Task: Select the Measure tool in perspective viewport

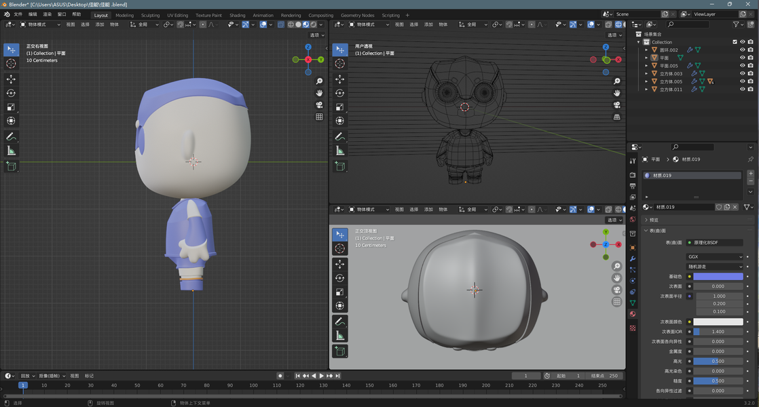Action: tap(340, 151)
